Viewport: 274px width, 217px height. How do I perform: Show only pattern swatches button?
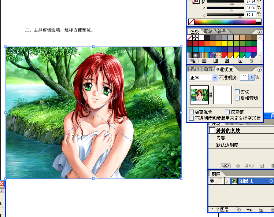[x=227, y=61]
